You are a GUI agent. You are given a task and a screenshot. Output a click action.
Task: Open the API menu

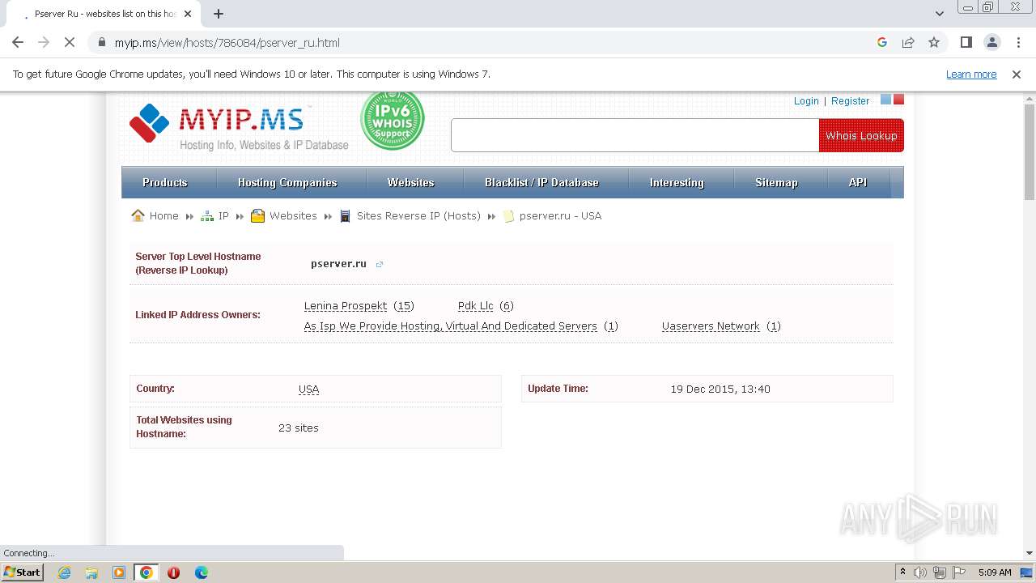point(858,182)
